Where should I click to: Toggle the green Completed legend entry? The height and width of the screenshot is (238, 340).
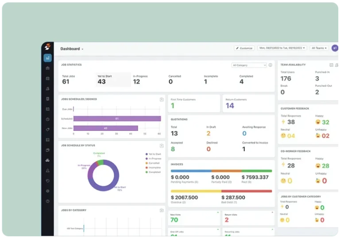(x=153, y=172)
